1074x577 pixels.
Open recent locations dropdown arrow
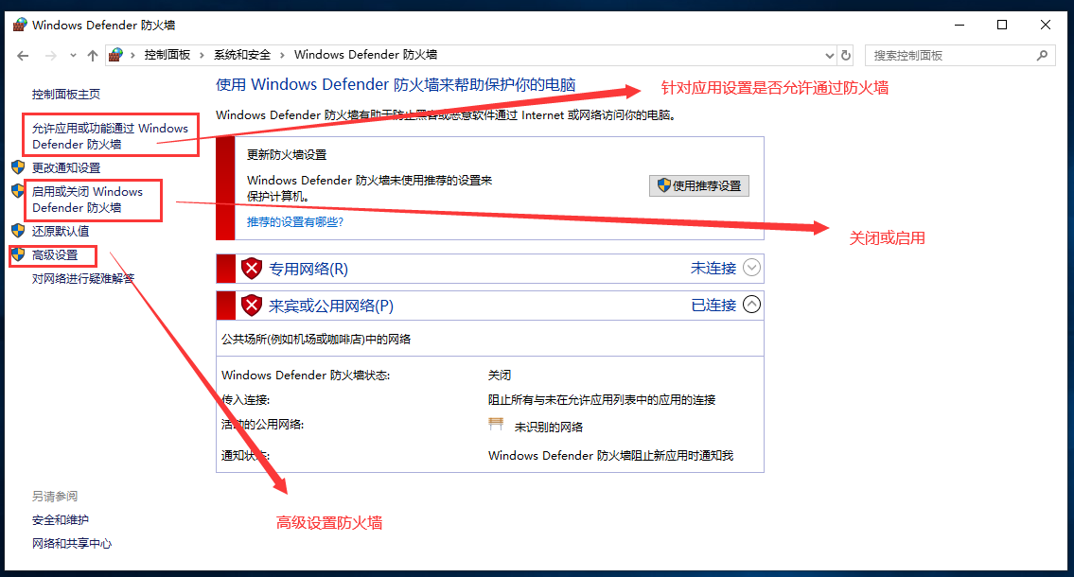tap(73, 56)
